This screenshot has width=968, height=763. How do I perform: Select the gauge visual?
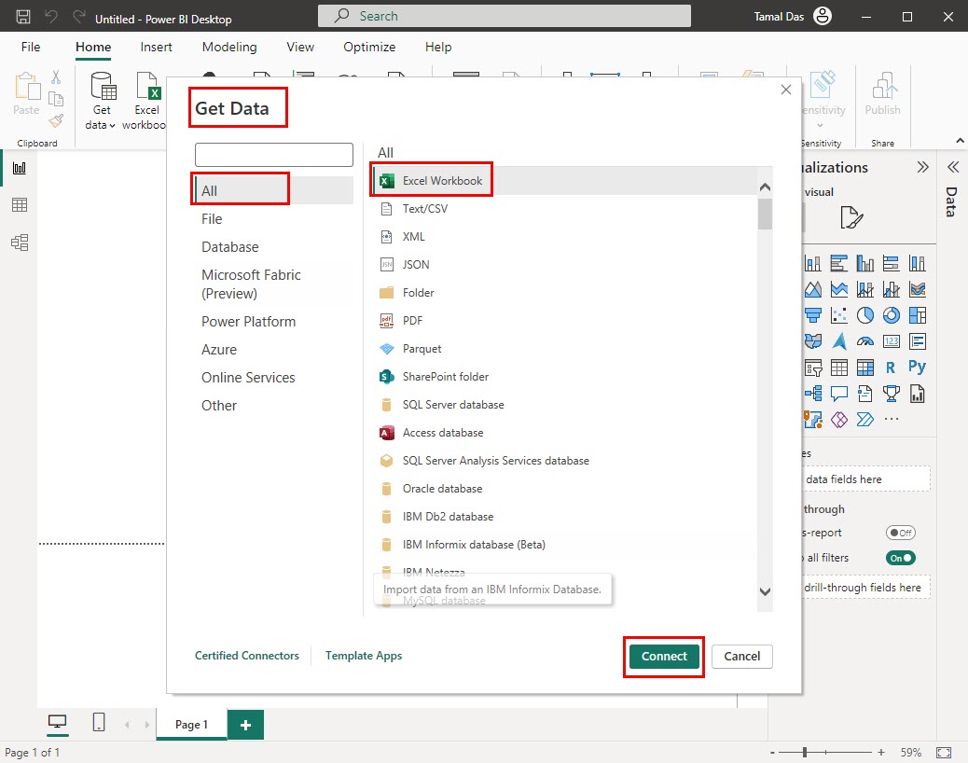click(864, 341)
